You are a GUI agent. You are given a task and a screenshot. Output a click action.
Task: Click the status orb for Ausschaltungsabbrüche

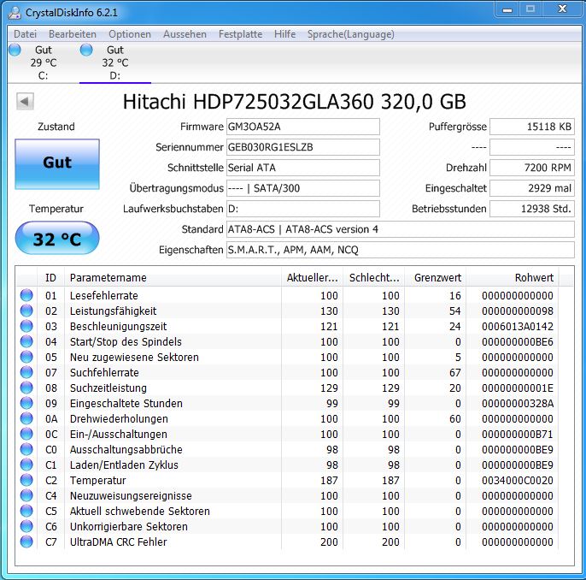coord(26,449)
